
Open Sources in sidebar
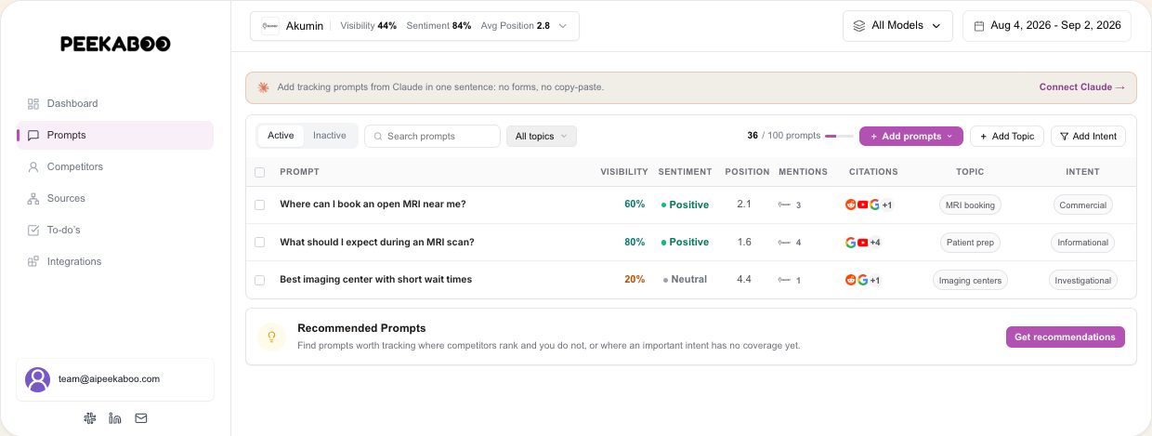[115, 198]
